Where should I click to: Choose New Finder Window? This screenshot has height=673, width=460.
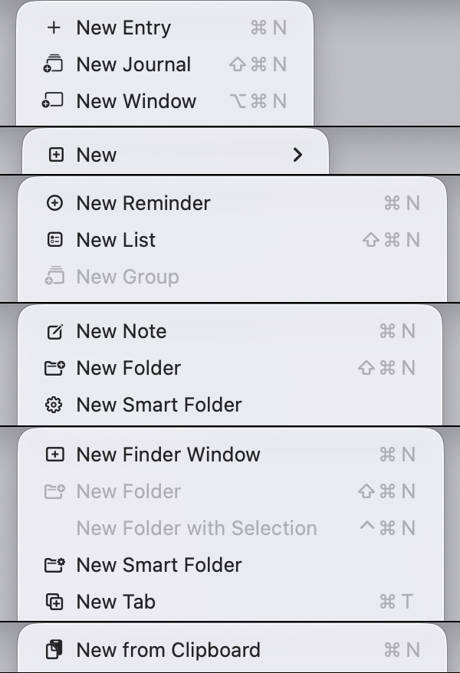[168, 455]
